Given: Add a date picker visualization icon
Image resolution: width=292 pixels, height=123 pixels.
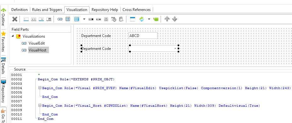Looking at the screenshot, I should 49,19.
